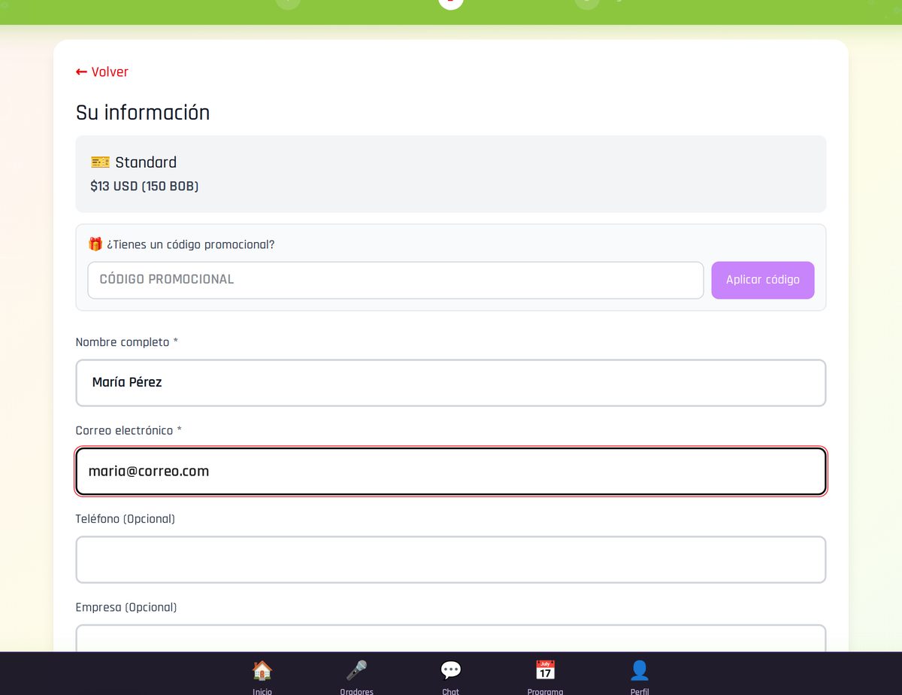This screenshot has height=695, width=902.
Task: Click the gift icon beside promo question
Action: [95, 244]
